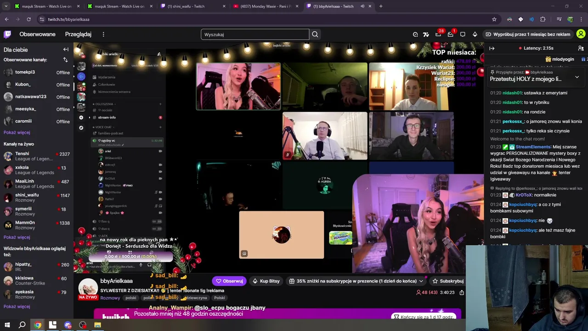This screenshot has width=588, height=331.
Task: Open Kubon_ offline channel
Action: [x=37, y=85]
